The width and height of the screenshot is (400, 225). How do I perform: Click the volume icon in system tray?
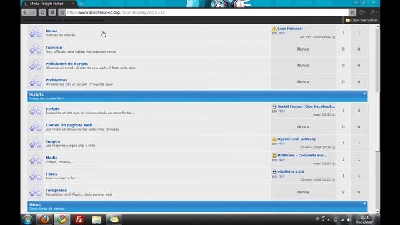[348, 219]
